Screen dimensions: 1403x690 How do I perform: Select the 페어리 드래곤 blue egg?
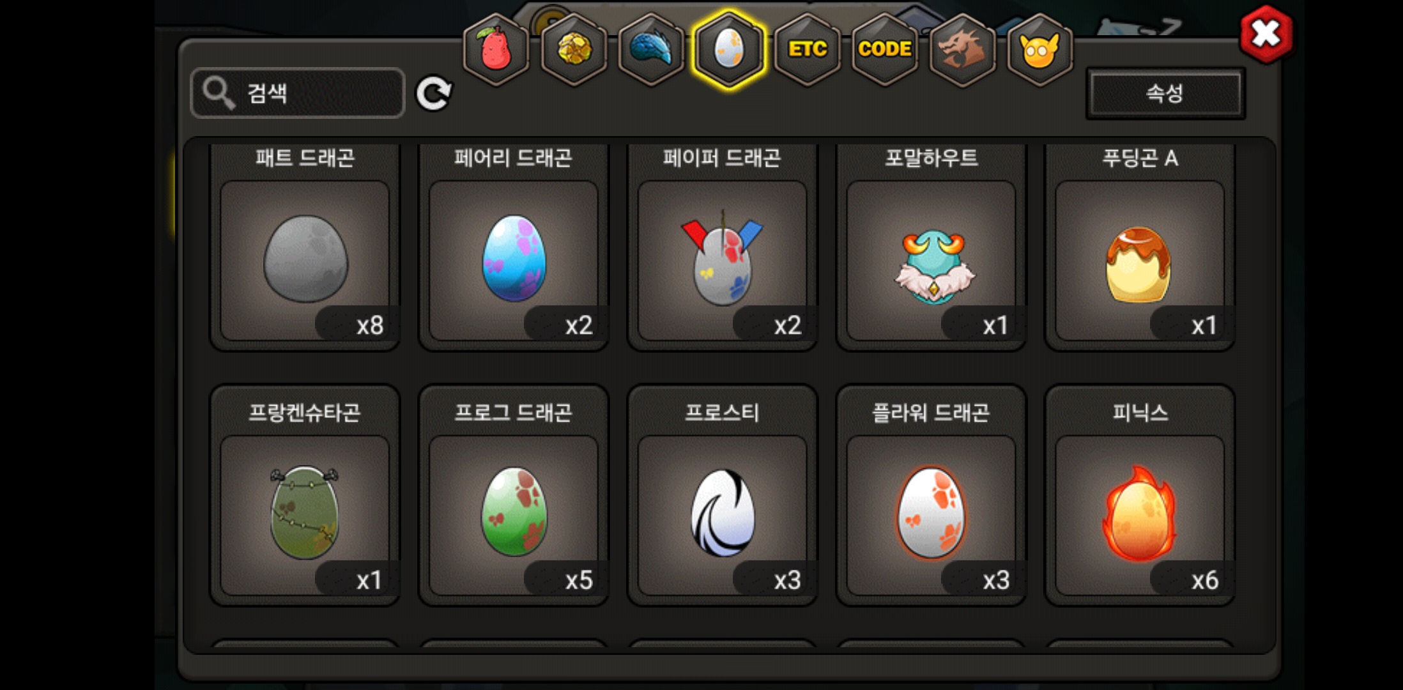(x=514, y=248)
